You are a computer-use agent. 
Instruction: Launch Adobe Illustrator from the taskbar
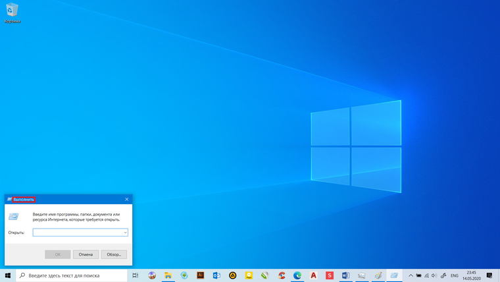200,275
